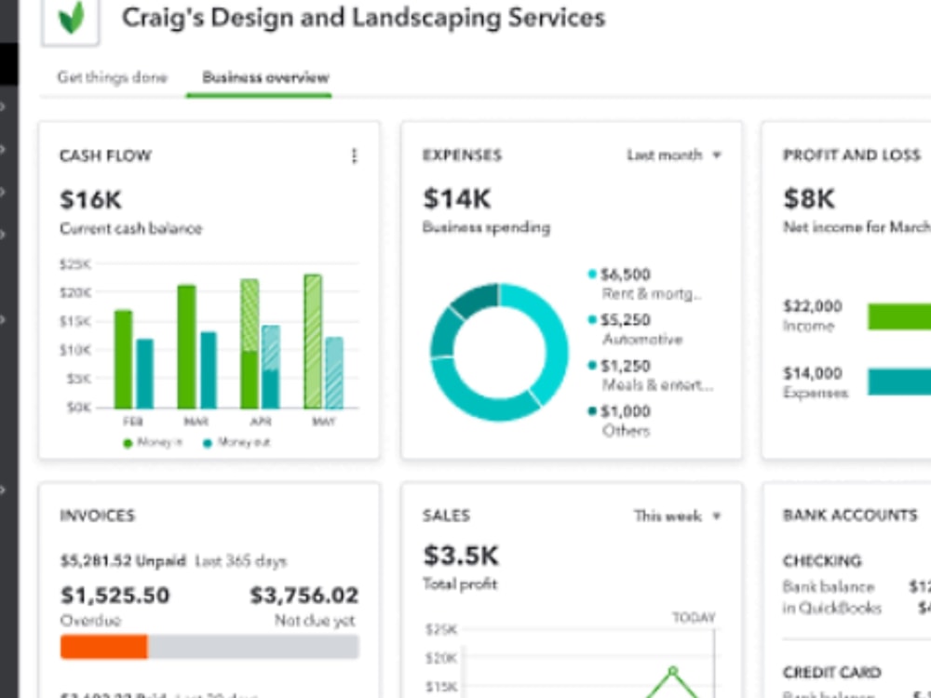Click the TODAY marker dot on Sales chart
The image size is (931, 698).
(x=672, y=668)
